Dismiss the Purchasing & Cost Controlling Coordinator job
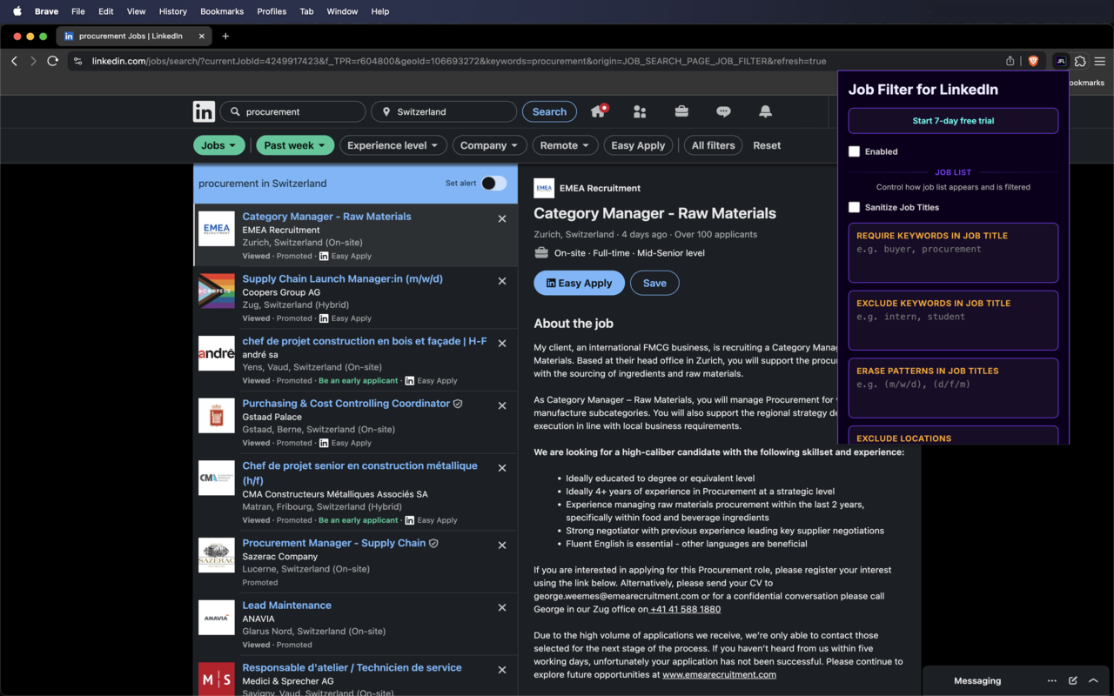 [502, 405]
